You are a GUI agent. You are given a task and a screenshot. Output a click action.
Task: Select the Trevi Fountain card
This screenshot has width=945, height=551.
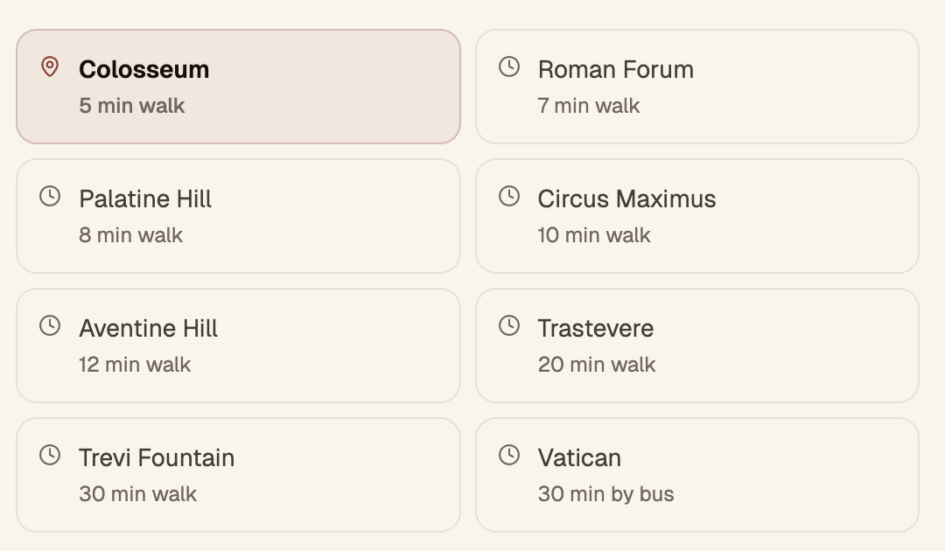click(x=239, y=475)
